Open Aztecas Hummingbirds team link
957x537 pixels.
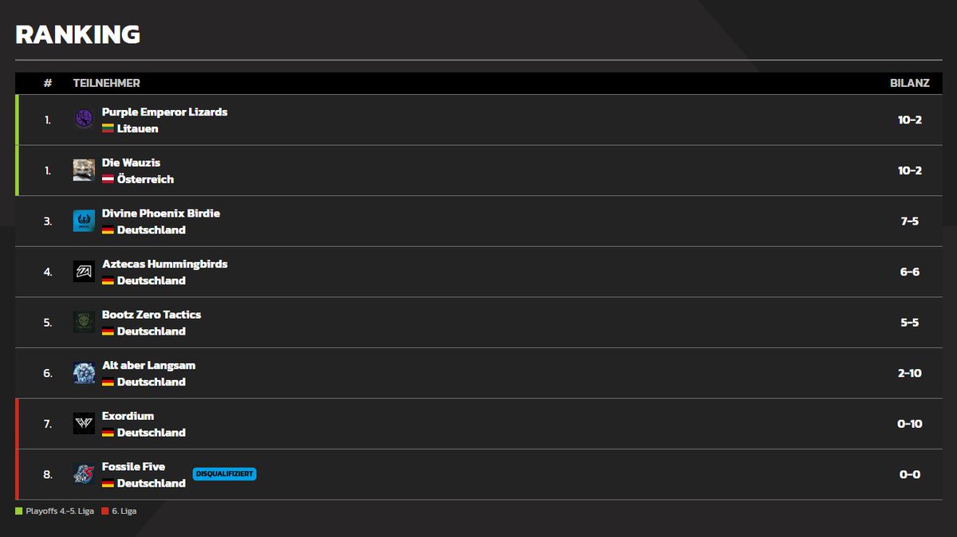164,264
